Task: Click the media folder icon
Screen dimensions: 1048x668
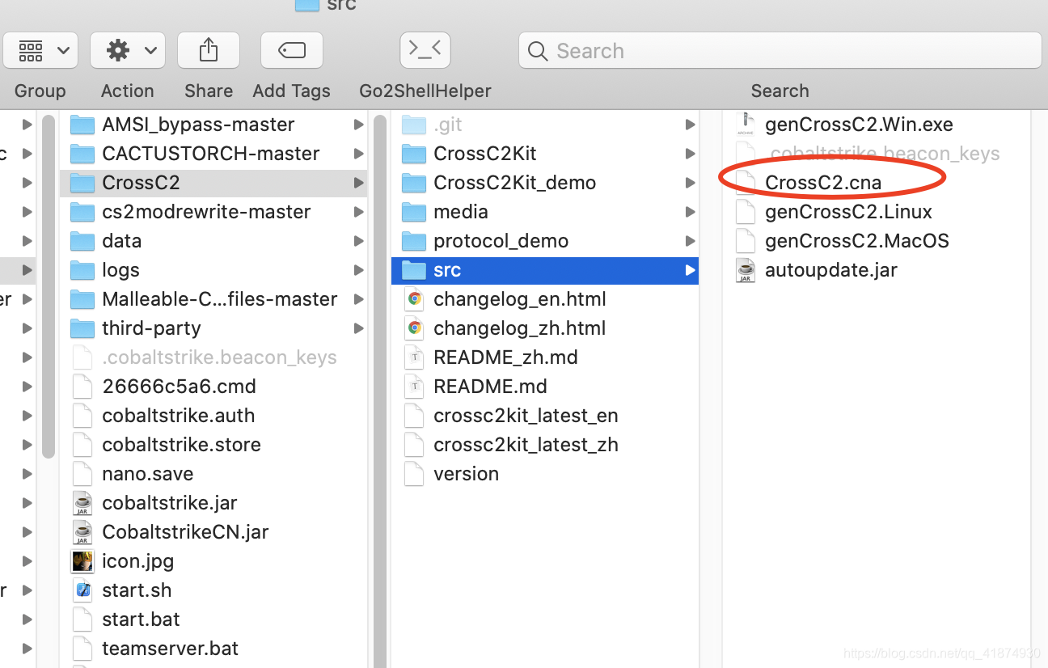Action: tap(414, 212)
